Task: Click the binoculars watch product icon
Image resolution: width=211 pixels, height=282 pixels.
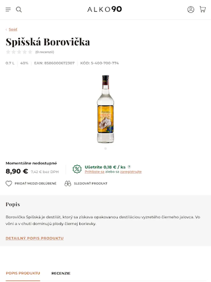Action: click(68, 183)
